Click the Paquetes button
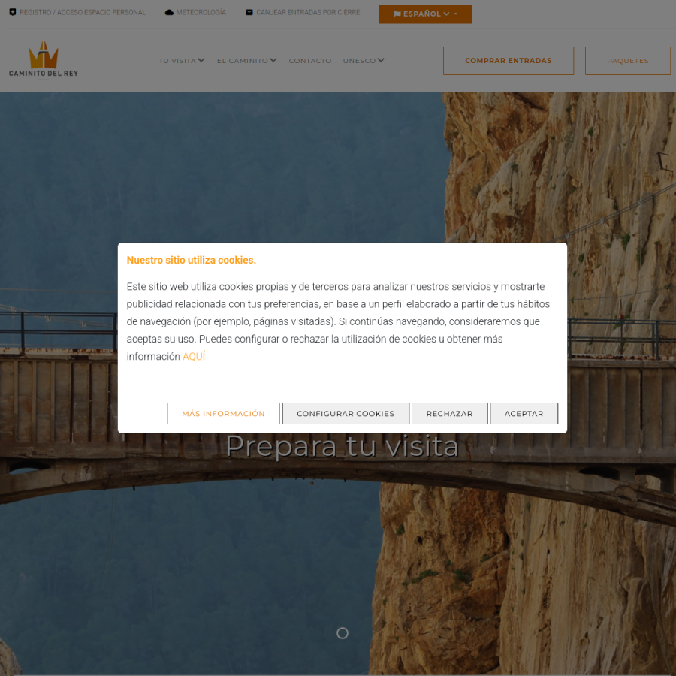Screen dimensions: 676x676 point(628,61)
